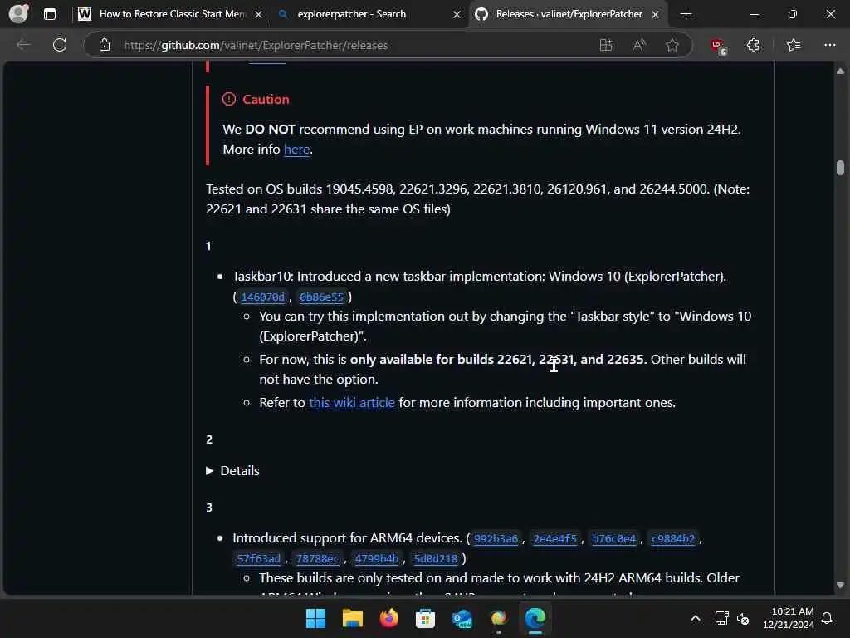This screenshot has width=850, height=638.
Task: Activate Read aloud icon
Action: tap(639, 45)
